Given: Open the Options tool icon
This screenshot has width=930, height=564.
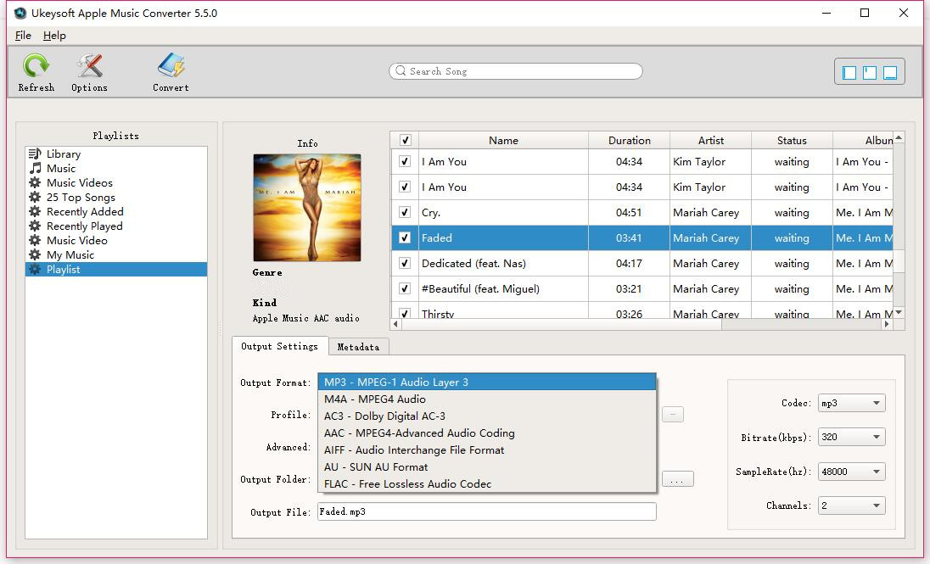Looking at the screenshot, I should 90,65.
